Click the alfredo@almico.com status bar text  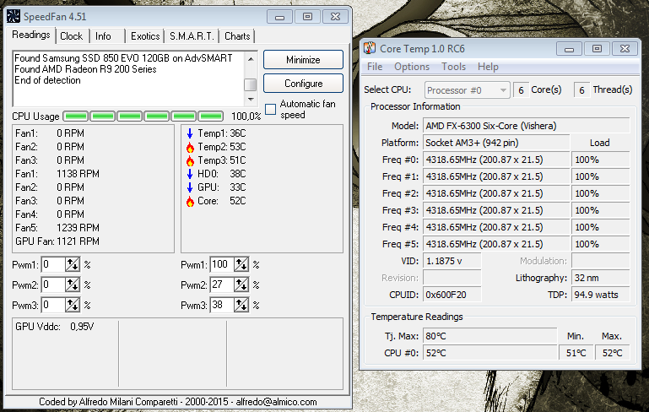tap(276, 402)
